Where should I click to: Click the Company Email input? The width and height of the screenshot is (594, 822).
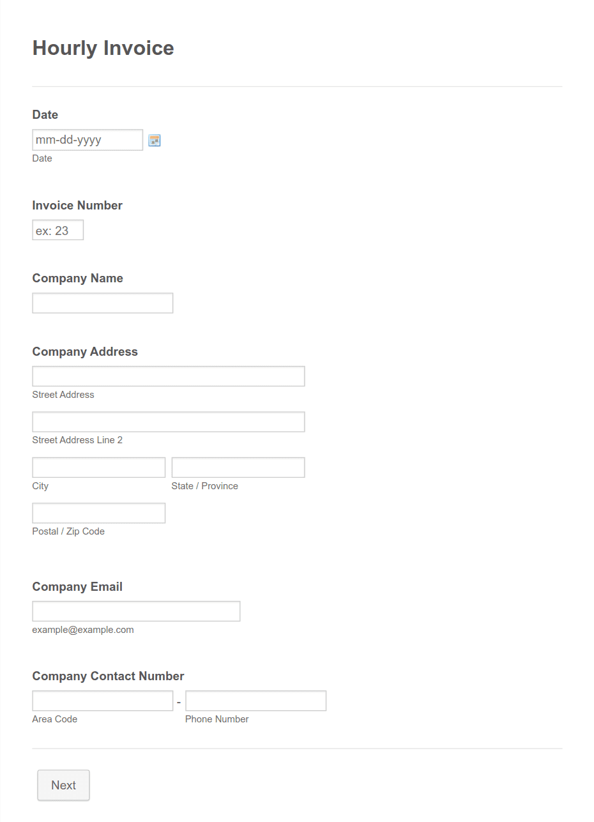click(x=136, y=611)
